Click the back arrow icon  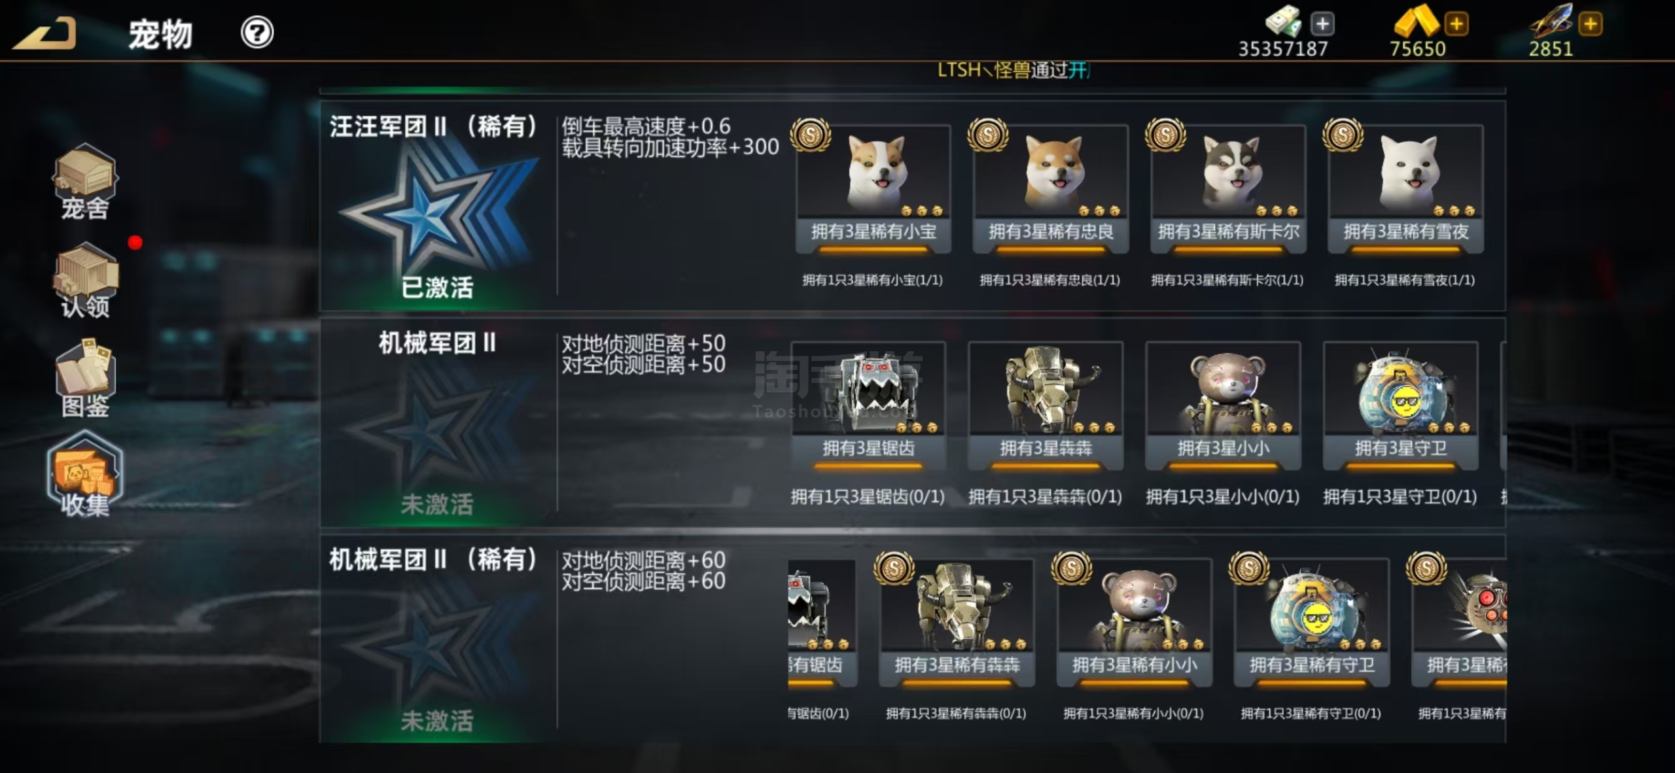[44, 33]
